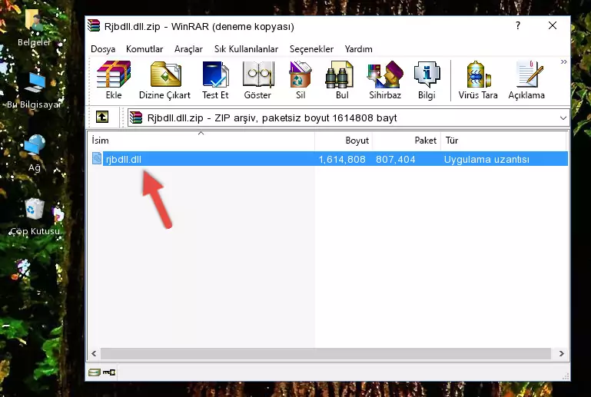Select the Bu Bilgisayar desktop icon
Image resolution: width=591 pixels, height=397 pixels.
coord(34,91)
